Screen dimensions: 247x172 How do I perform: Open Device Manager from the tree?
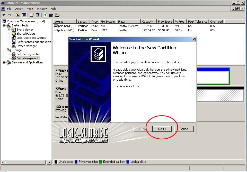click(x=27, y=46)
